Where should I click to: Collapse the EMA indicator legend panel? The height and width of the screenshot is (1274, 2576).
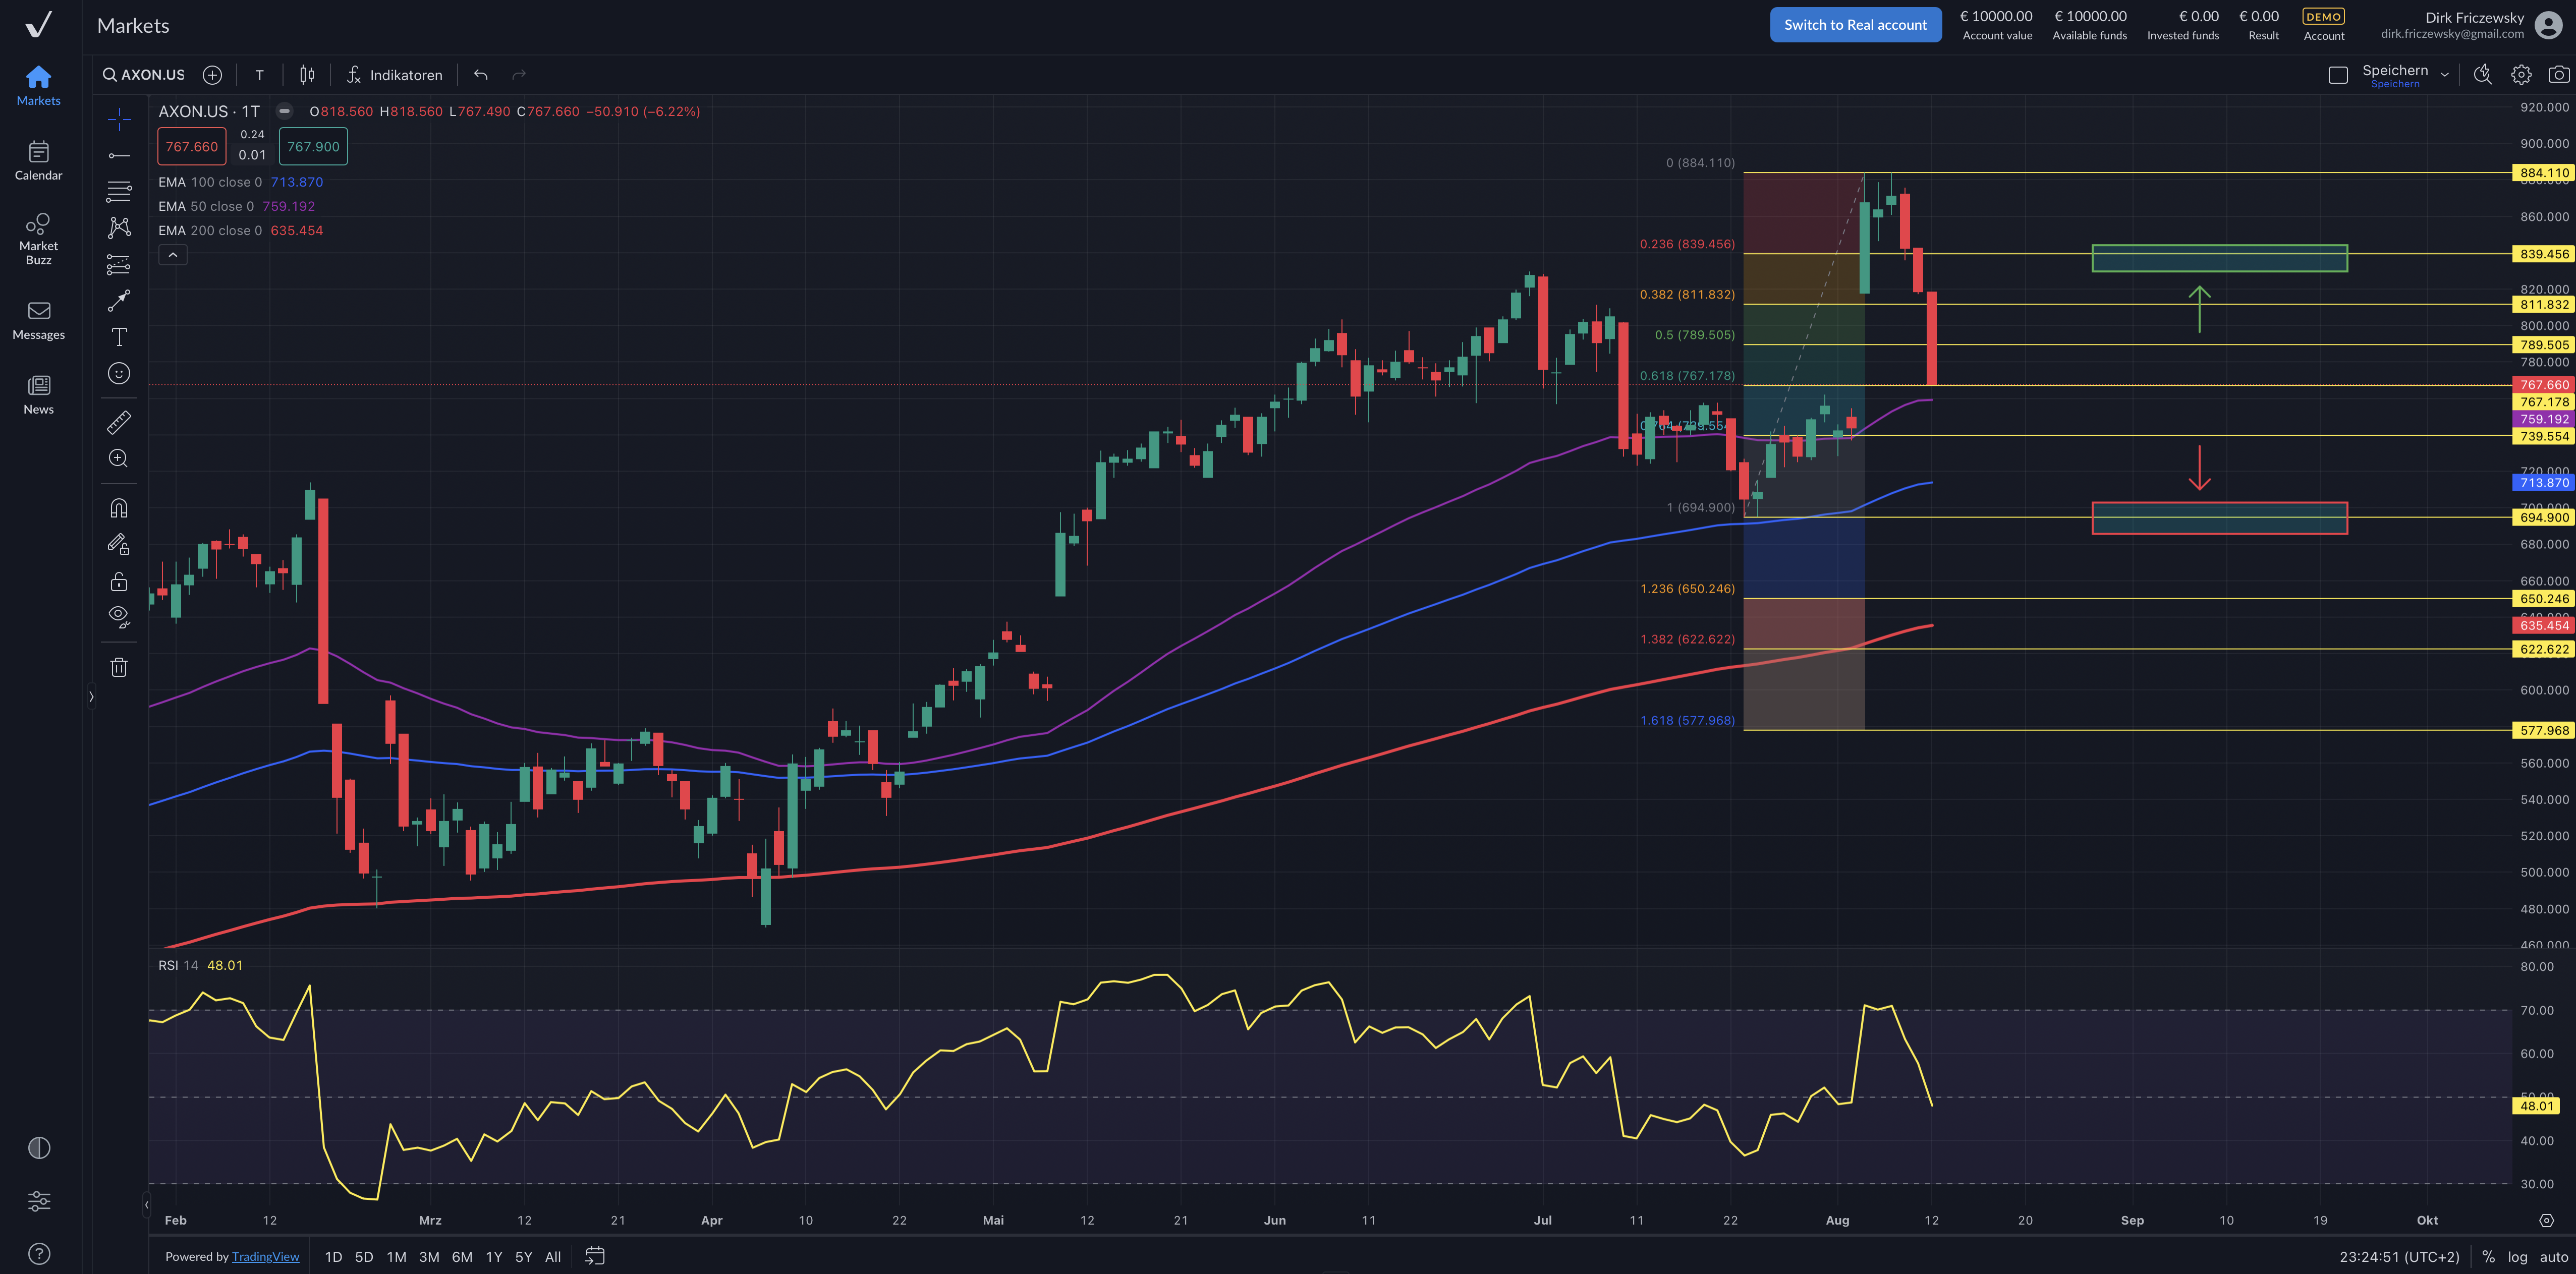click(x=172, y=254)
